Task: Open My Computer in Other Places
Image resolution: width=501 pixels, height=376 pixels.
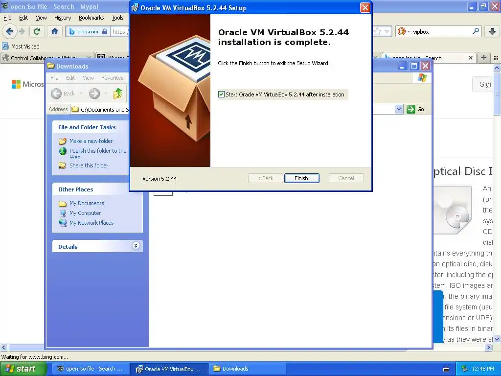Action: [x=85, y=213]
